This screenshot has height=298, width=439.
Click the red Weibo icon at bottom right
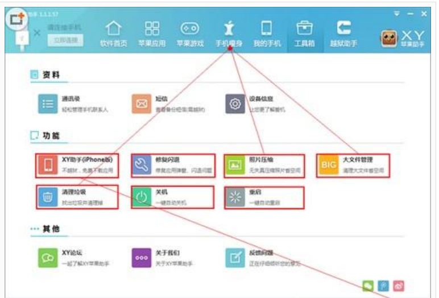click(399, 286)
